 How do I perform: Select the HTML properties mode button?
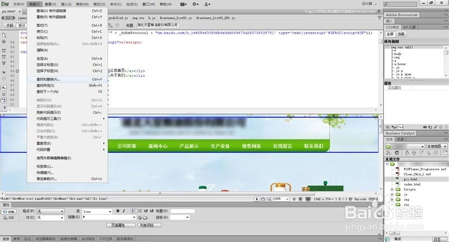click(x=9, y=212)
